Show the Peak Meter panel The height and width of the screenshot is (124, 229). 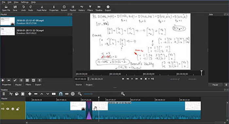click(42, 8)
